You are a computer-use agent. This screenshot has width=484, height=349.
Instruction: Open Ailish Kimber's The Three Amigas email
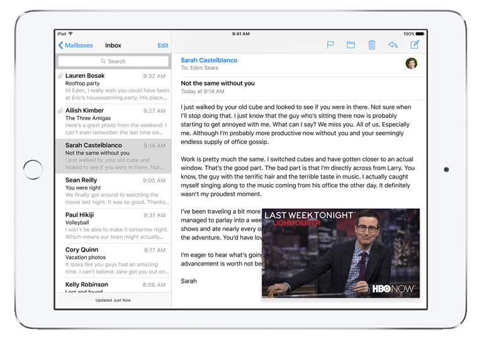116,121
